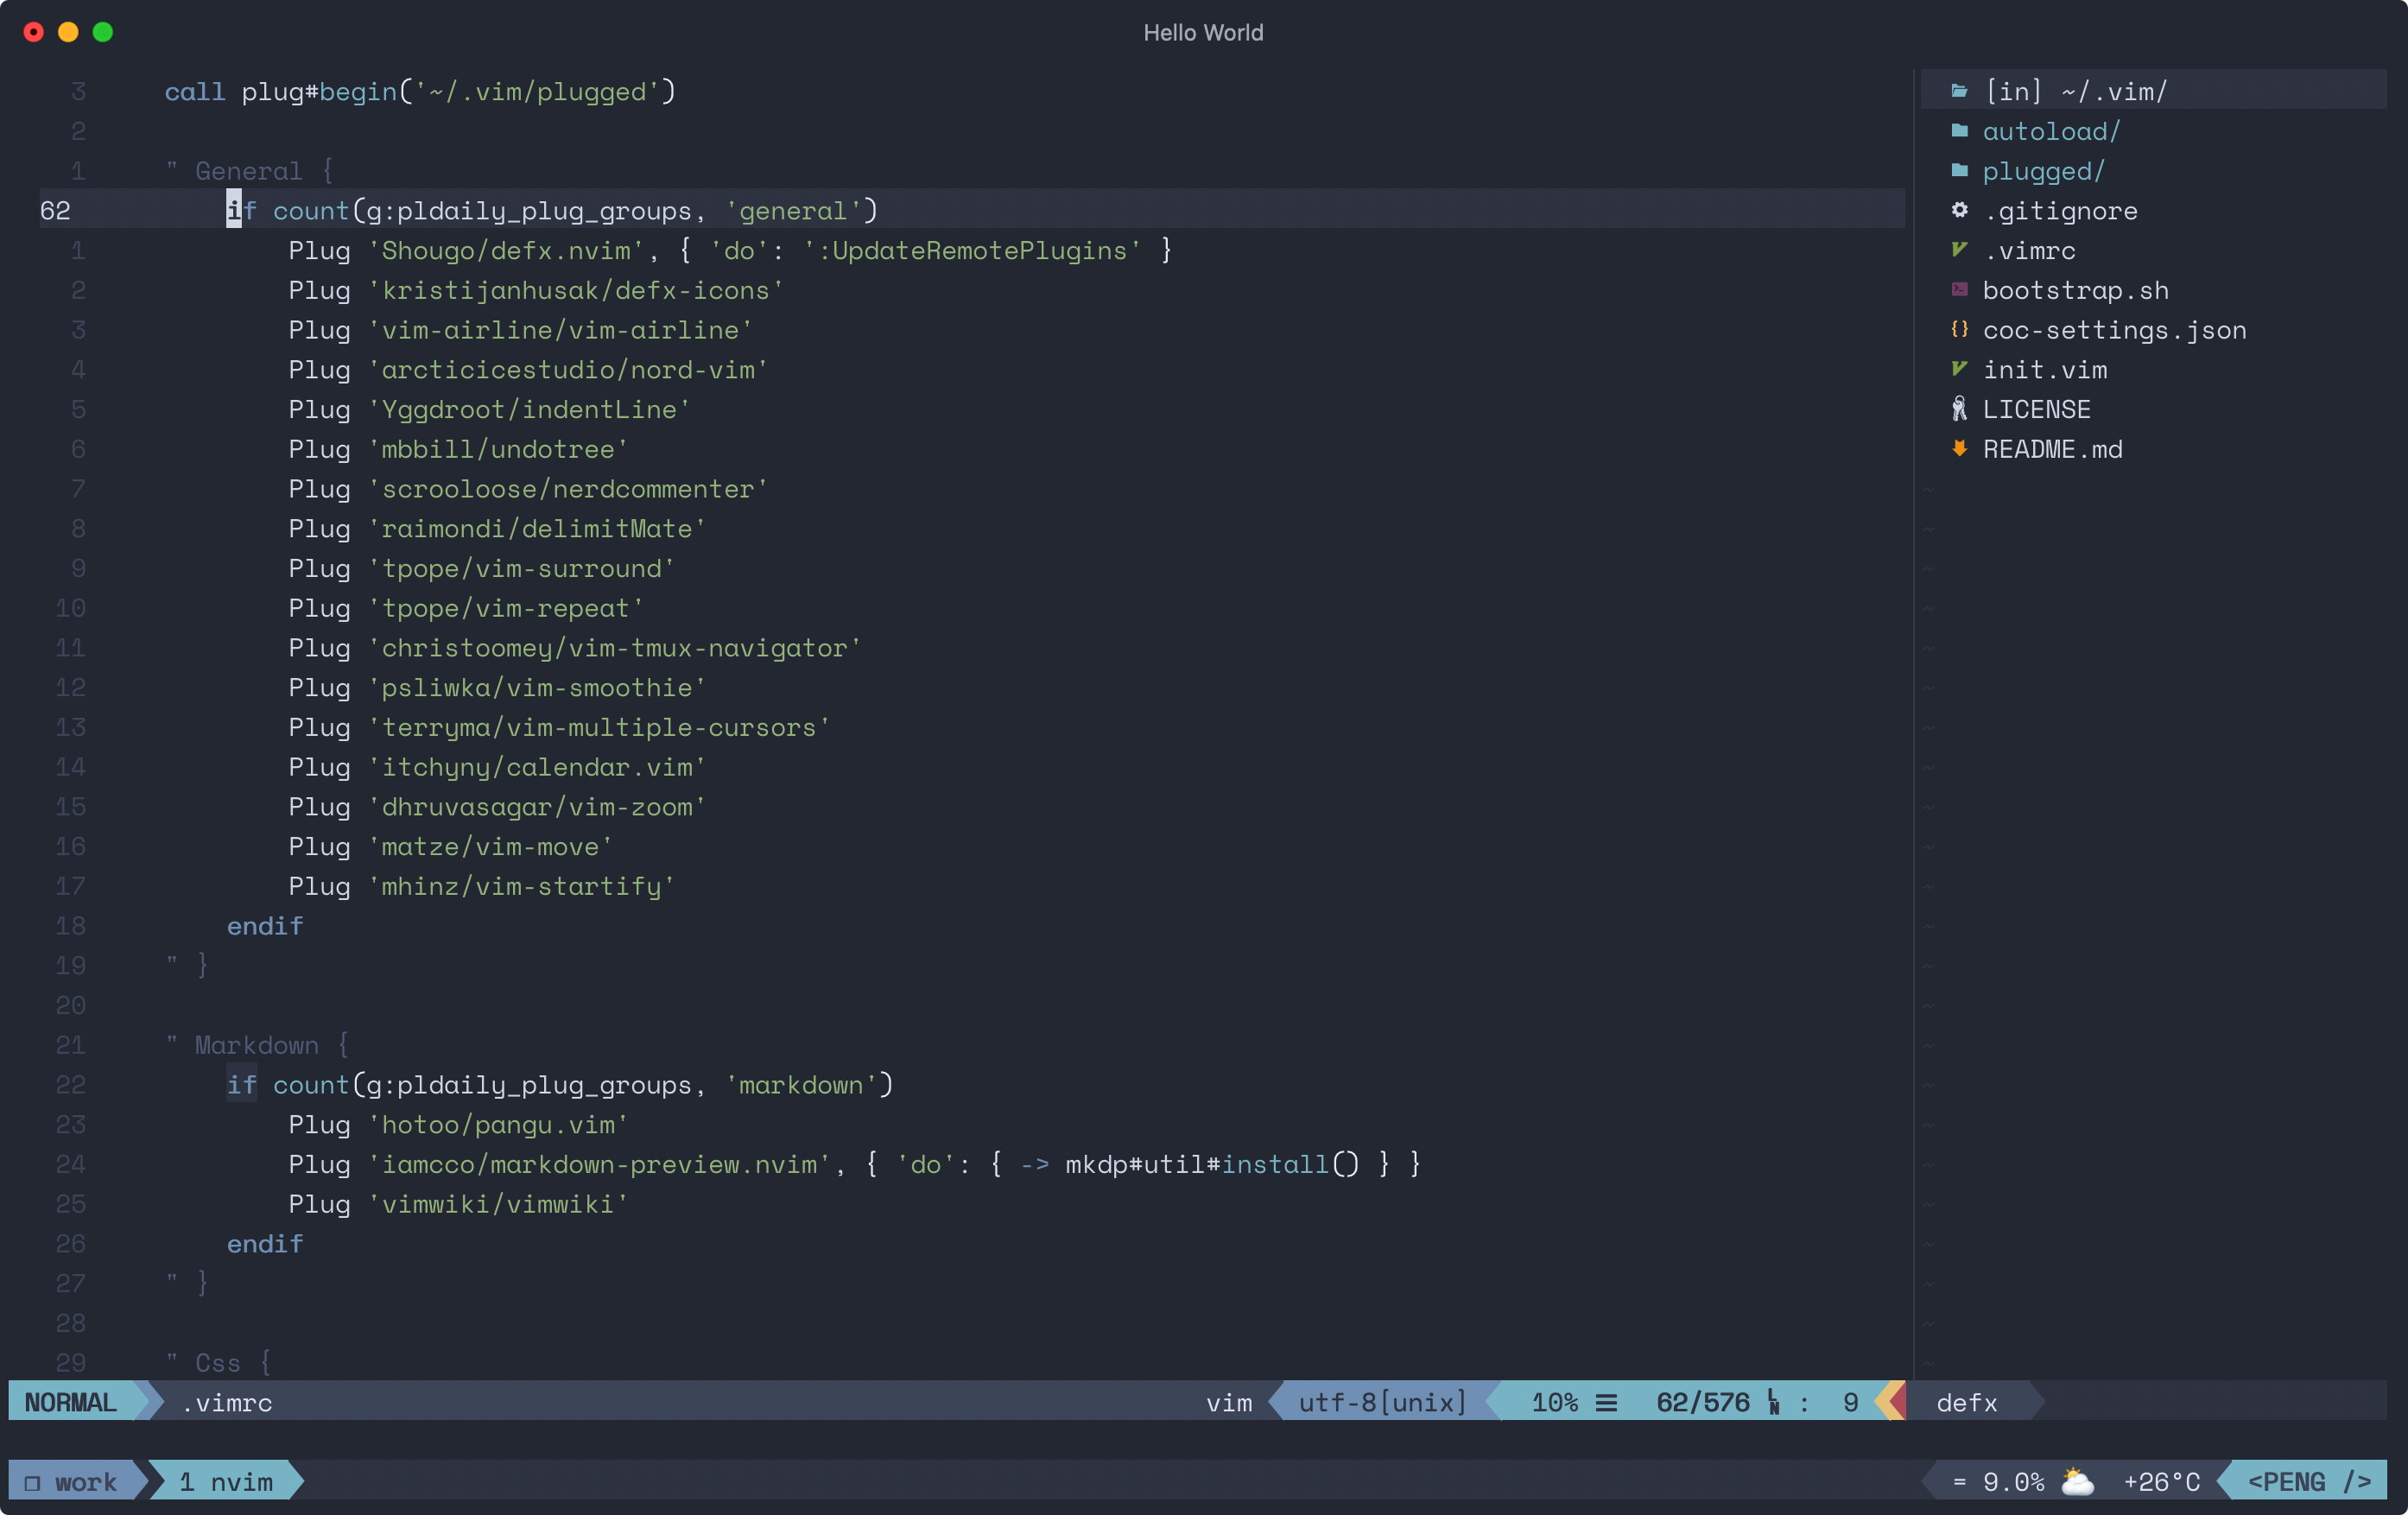The image size is (2408, 1515).
Task: Click the hamburger lines icon in airline statusline
Action: click(x=1606, y=1403)
